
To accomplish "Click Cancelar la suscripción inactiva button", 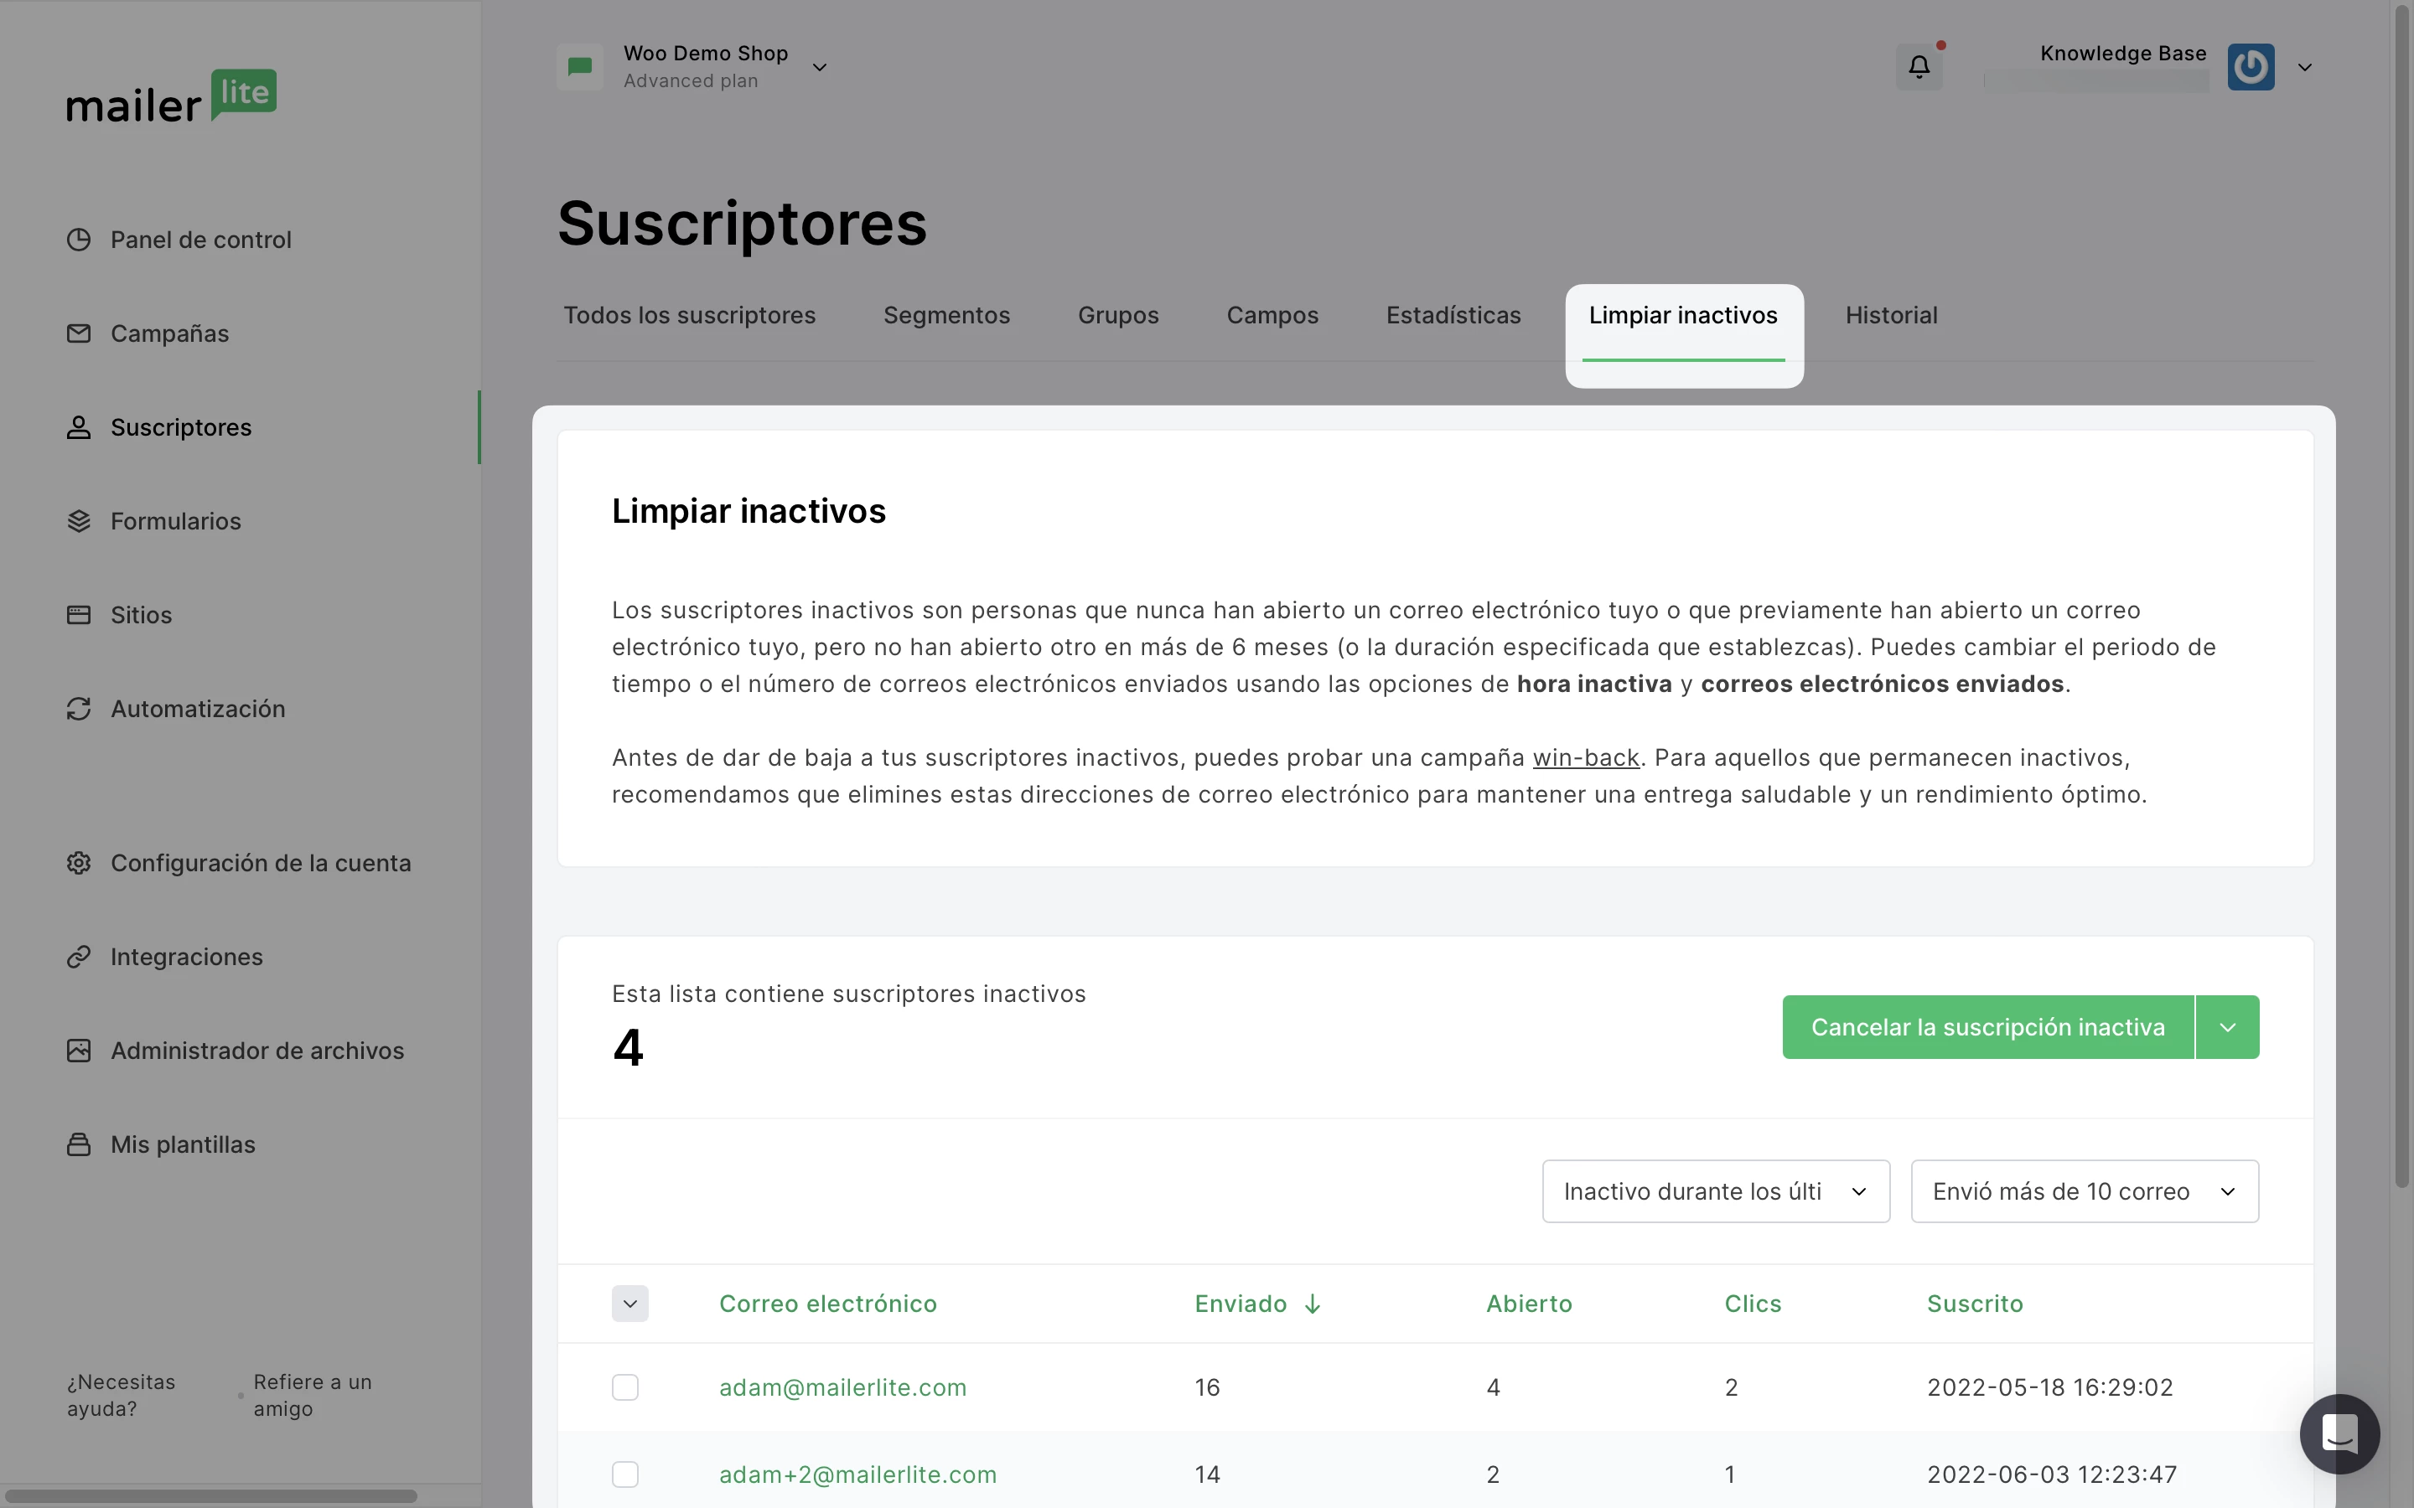I will point(1987,1027).
